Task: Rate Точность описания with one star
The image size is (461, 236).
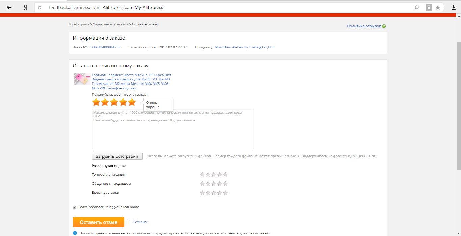Action: click(202, 174)
